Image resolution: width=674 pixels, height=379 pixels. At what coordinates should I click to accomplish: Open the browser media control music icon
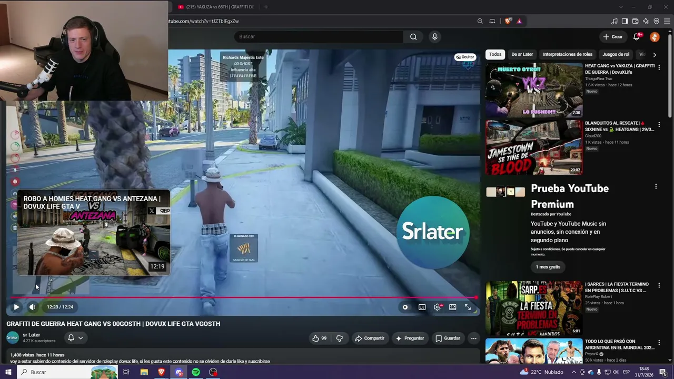tap(614, 21)
